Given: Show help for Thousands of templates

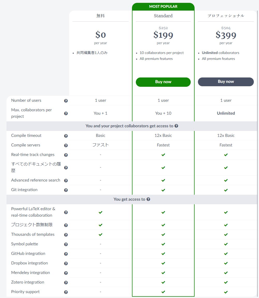Looking at the screenshot, I should [x=66, y=235].
